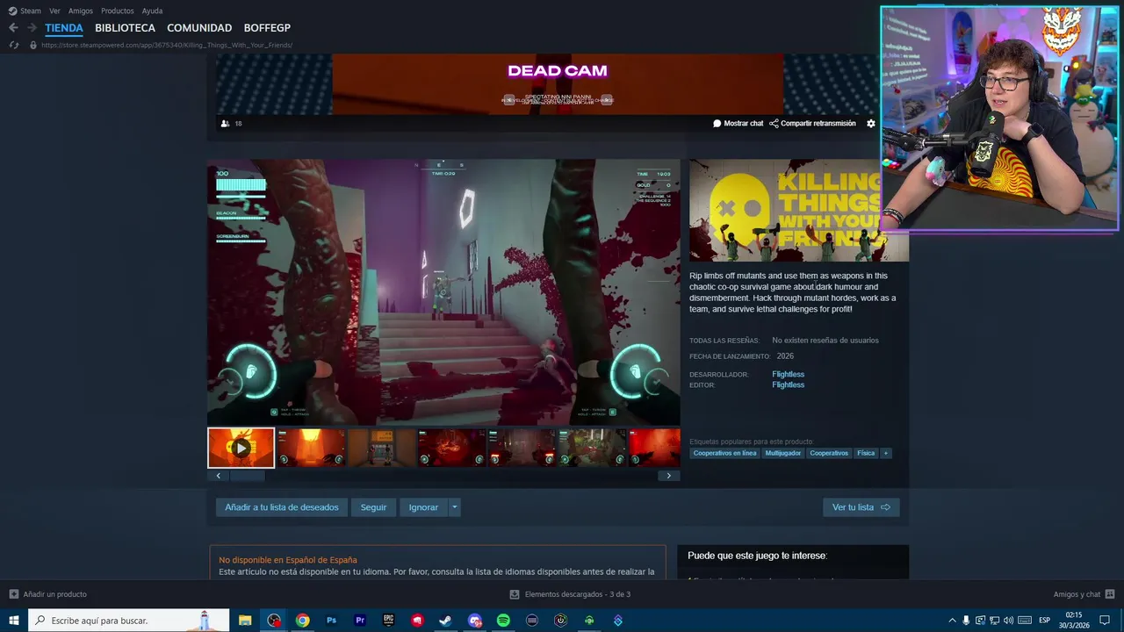Image resolution: width=1124 pixels, height=632 pixels.
Task: Open the Productos menu
Action: pos(118,11)
